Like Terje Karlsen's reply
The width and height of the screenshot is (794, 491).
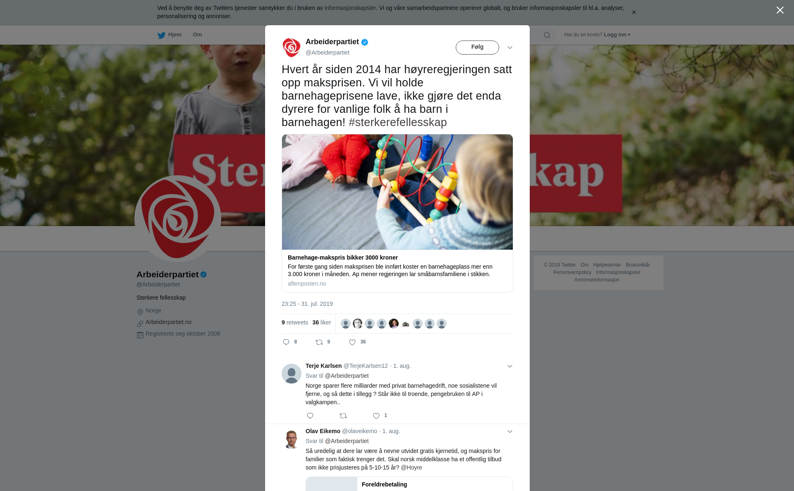376,416
